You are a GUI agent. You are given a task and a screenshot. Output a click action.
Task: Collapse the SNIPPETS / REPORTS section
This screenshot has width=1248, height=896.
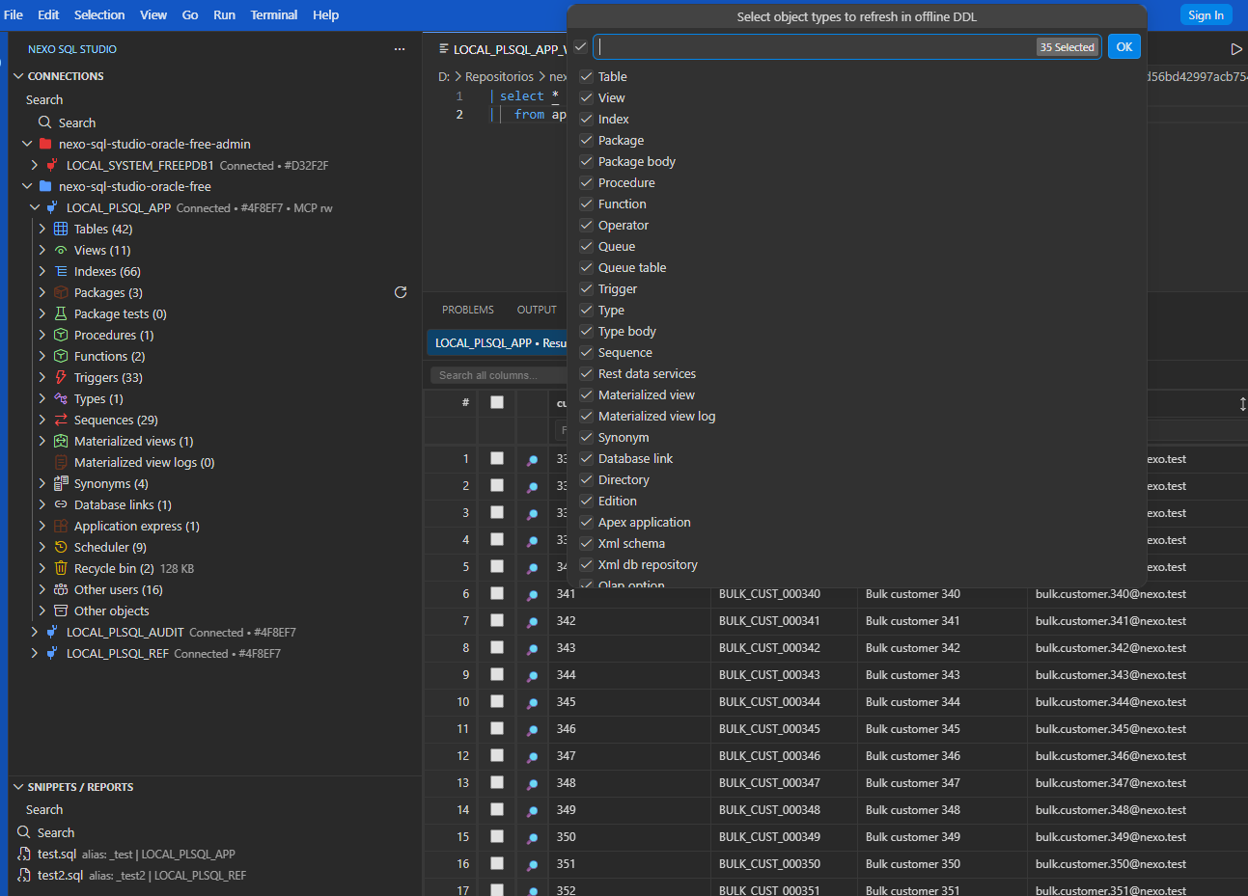coord(18,787)
